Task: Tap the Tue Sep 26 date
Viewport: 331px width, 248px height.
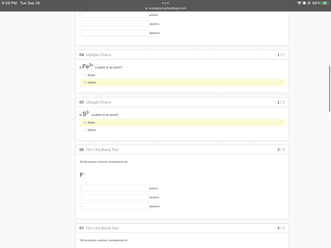Action: 30,3
